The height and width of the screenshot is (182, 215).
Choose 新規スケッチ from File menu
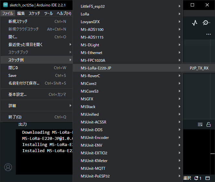coord(36,22)
